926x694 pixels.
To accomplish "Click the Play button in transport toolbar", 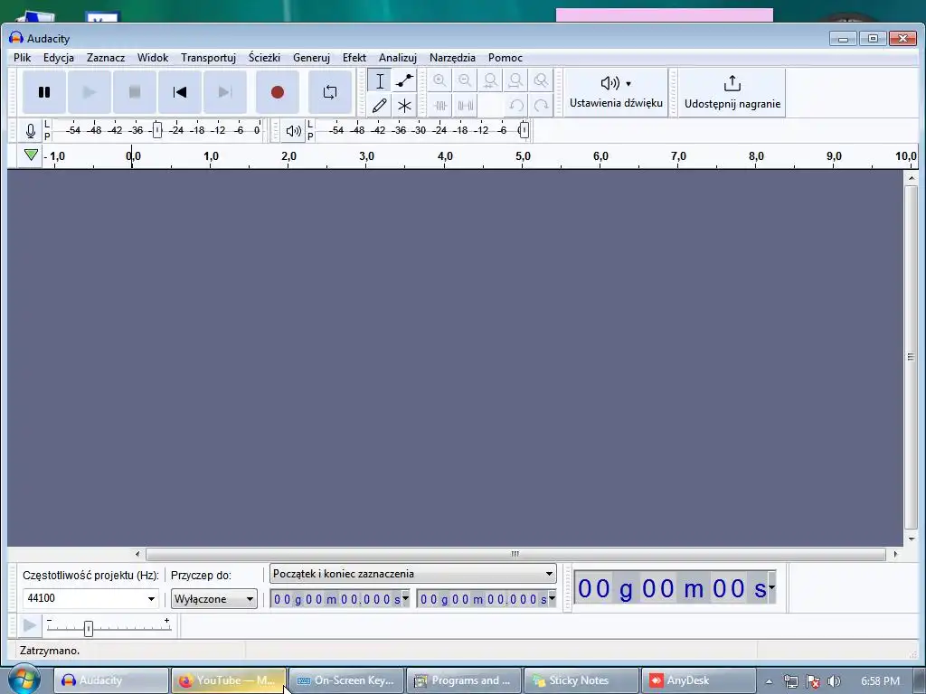I will (90, 92).
